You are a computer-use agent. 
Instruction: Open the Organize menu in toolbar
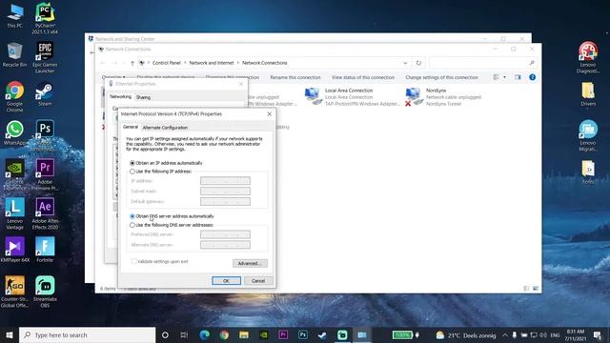[x=113, y=77]
